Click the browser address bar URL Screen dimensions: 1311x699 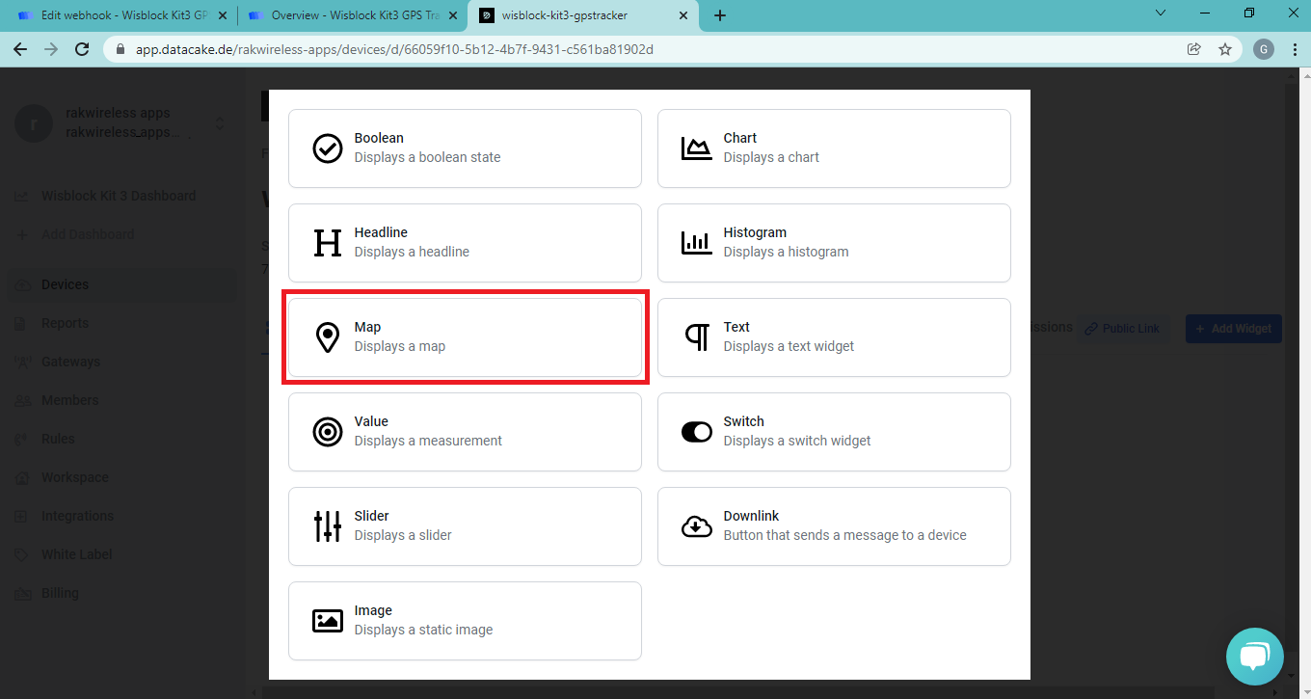coord(394,49)
